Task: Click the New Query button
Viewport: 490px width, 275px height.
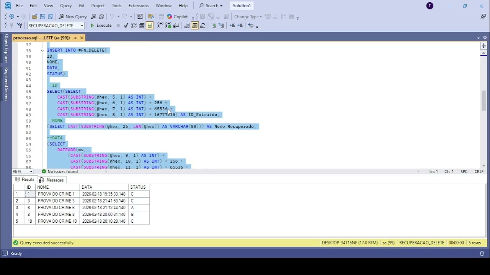Action: point(73,16)
